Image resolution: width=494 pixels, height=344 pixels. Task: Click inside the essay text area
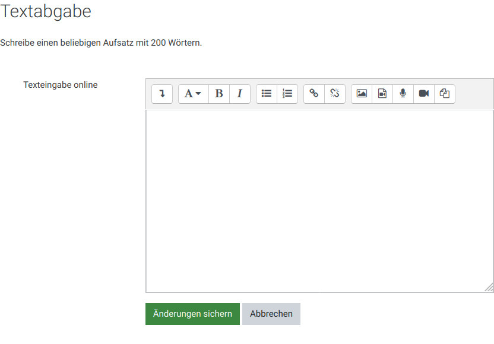[319, 200]
